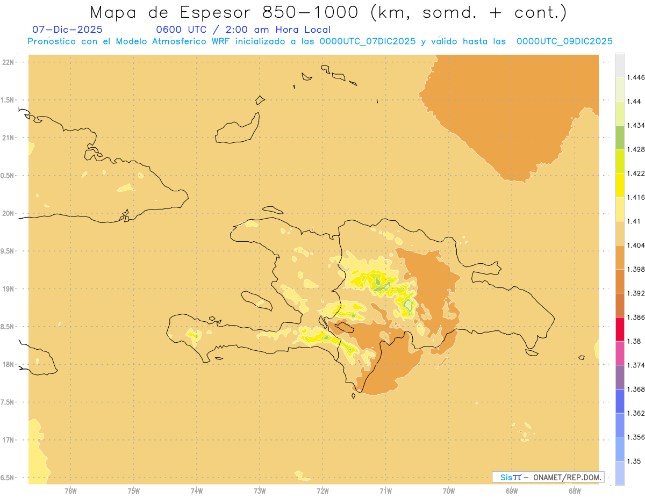Click the pink legend swatch between 1.374 and 1.38
The image size is (645, 498).
pos(620,352)
